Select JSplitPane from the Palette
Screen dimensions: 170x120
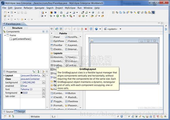point(57,41)
